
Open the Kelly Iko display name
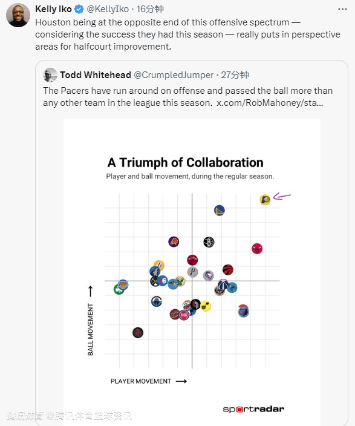[53, 9]
